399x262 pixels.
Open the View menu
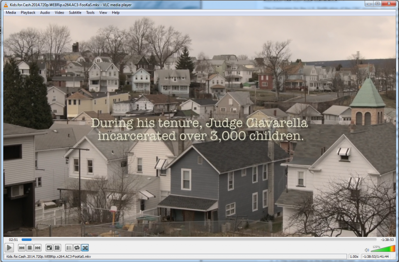103,12
